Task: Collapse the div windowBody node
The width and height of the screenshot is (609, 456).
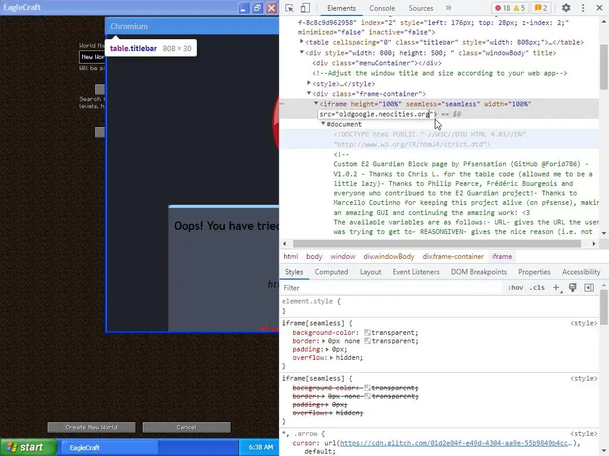Action: click(302, 52)
